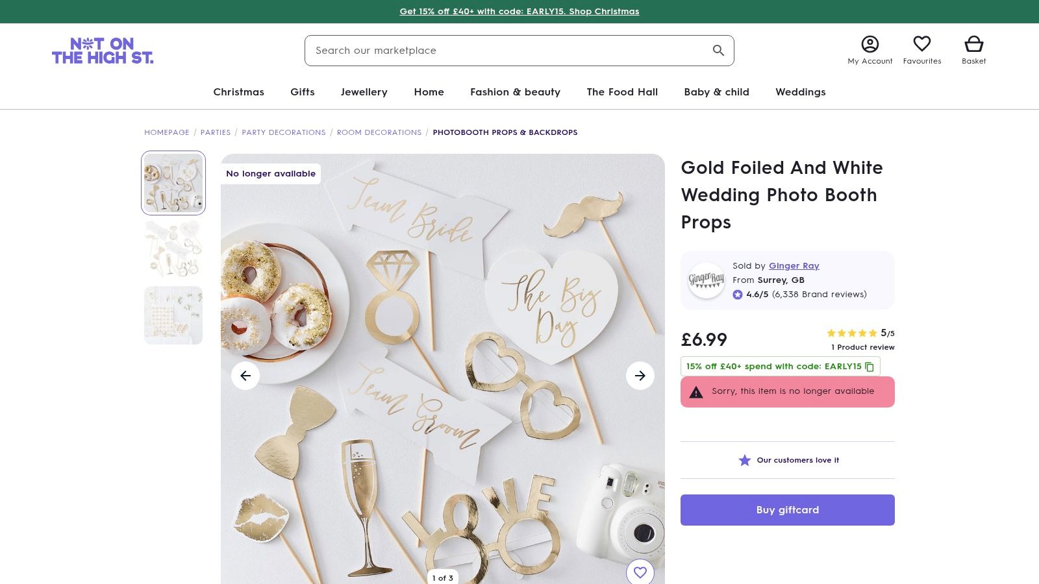Select the second product thumbnail
The image size is (1039, 584).
pos(173,250)
